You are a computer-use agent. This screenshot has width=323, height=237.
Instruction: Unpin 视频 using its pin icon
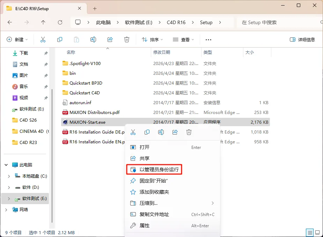coord(46,98)
